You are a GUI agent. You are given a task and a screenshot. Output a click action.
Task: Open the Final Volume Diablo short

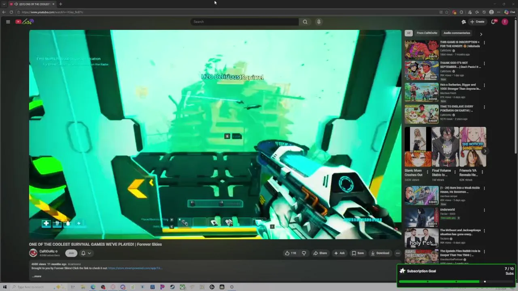(445, 147)
